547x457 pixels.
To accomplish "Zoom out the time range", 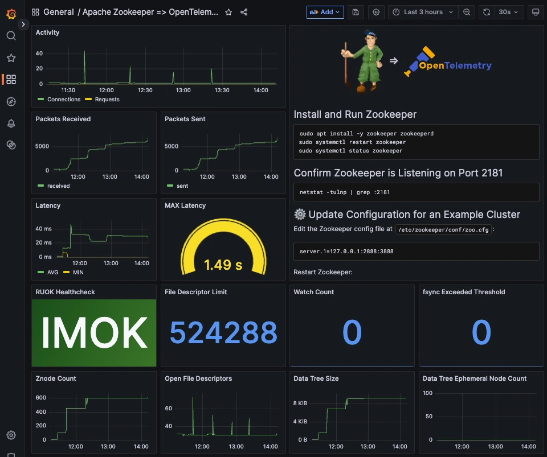I will click(x=467, y=12).
